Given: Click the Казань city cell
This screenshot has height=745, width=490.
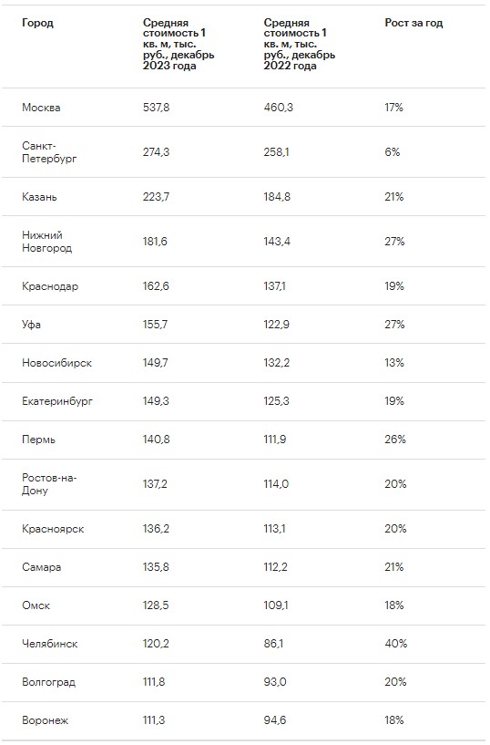Looking at the screenshot, I should (39, 197).
